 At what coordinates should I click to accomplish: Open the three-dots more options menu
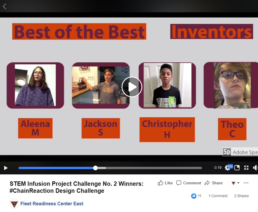pyautogui.click(x=246, y=183)
